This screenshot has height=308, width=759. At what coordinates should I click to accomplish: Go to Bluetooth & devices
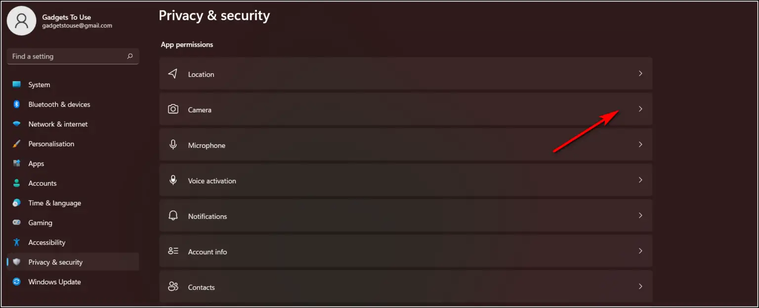[59, 104]
